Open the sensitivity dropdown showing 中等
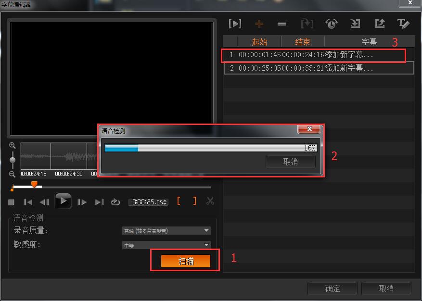 pyautogui.click(x=166, y=245)
